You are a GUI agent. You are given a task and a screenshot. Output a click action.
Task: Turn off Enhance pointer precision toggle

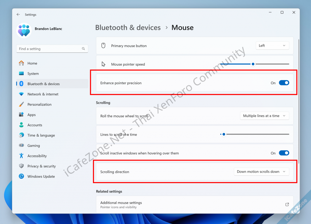284,83
